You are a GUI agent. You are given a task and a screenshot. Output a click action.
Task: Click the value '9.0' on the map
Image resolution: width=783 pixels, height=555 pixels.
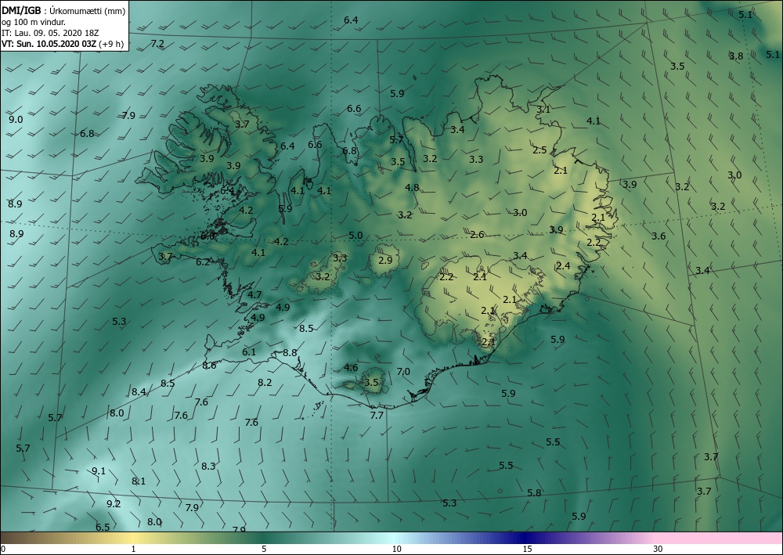[x=16, y=120]
